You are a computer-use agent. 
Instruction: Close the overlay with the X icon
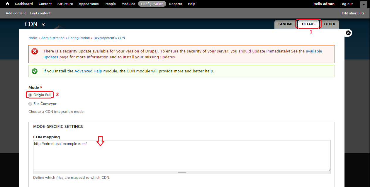point(348,33)
